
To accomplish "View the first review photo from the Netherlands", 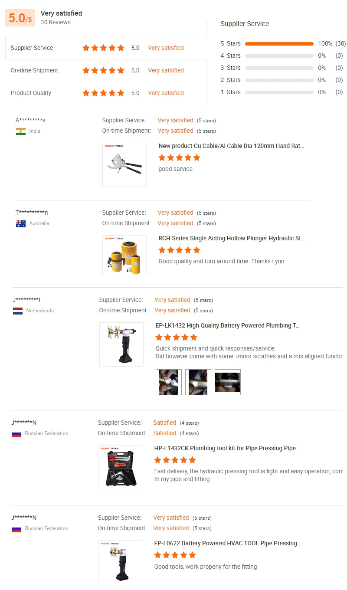I will (x=169, y=382).
